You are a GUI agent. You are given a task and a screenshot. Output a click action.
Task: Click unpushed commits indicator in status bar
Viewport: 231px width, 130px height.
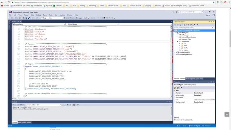(x=179, y=126)
